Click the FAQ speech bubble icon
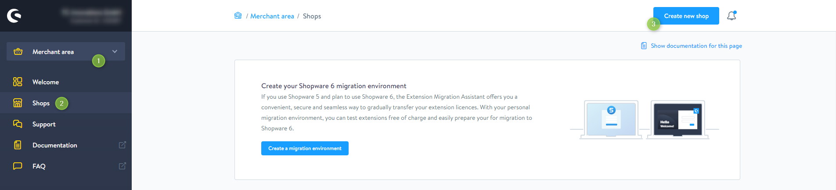Image resolution: width=836 pixels, height=190 pixels. point(18,166)
